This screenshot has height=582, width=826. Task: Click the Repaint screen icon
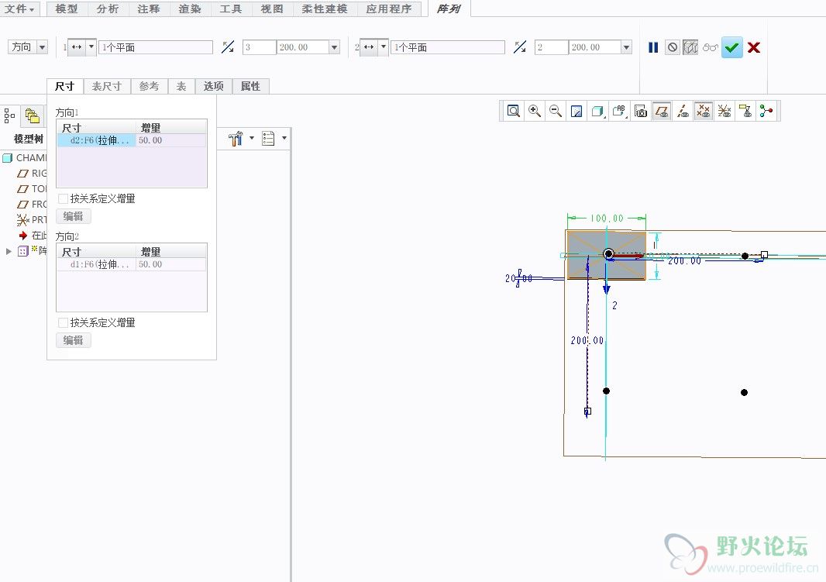576,111
